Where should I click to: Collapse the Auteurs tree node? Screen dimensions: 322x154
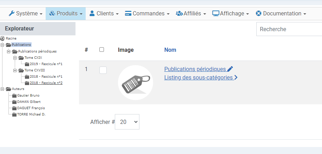coord(2,89)
